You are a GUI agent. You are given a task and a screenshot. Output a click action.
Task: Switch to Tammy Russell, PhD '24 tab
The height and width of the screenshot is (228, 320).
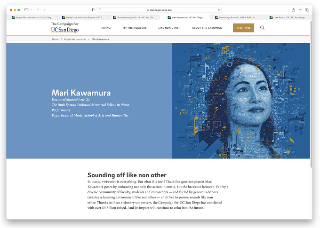coord(134,17)
